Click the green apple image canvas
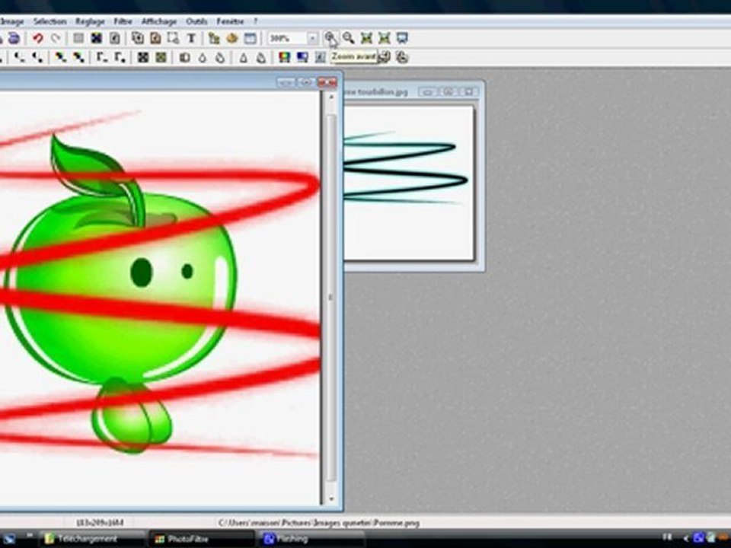Viewport: 731px width, 548px height. [x=159, y=298]
